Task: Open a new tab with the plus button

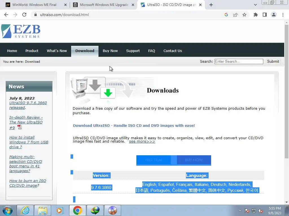Action: pos(211,5)
